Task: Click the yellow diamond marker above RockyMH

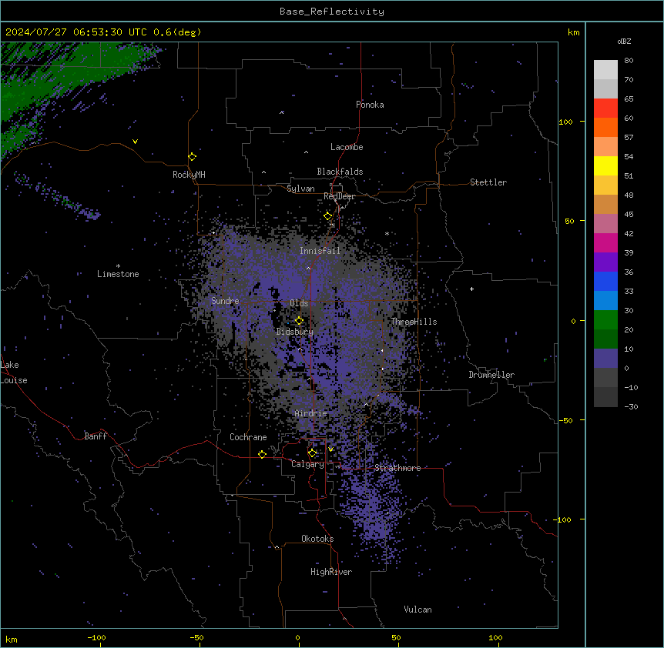Action: [193, 157]
